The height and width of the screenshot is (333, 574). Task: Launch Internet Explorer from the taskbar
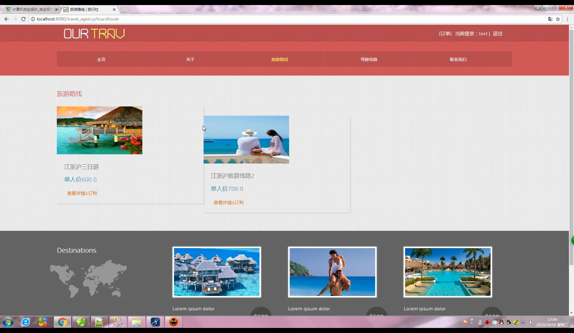(x=25, y=322)
